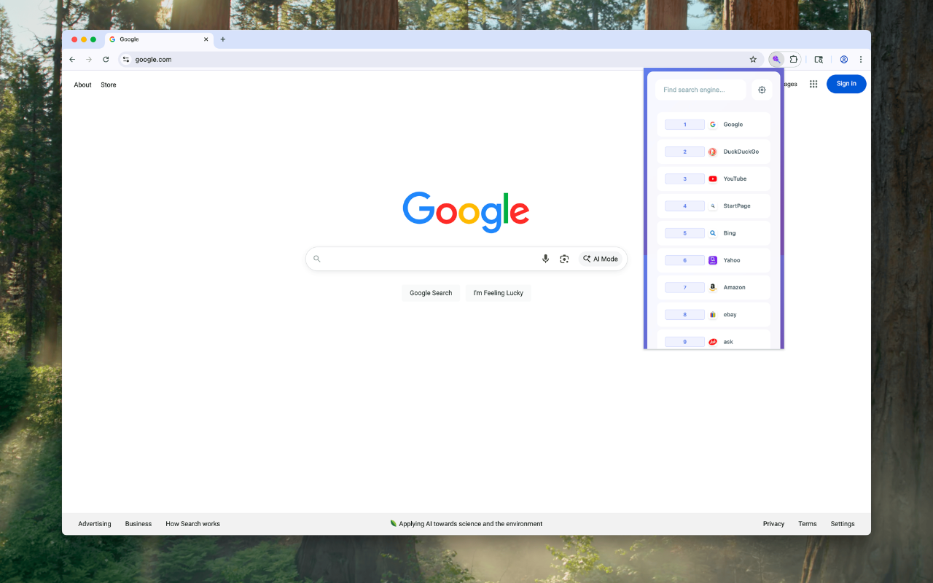
Task: Open How Search works link
Action: 192,524
